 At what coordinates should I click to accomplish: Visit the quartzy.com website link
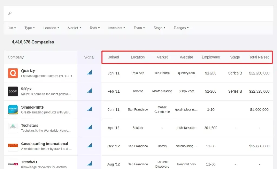[x=186, y=73]
